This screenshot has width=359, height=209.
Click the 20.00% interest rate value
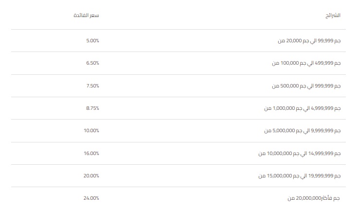click(91, 176)
